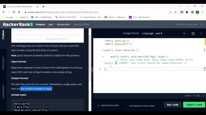The image size is (206, 115).
Task: Open the salesforce bookmark folder
Action: [22, 17]
